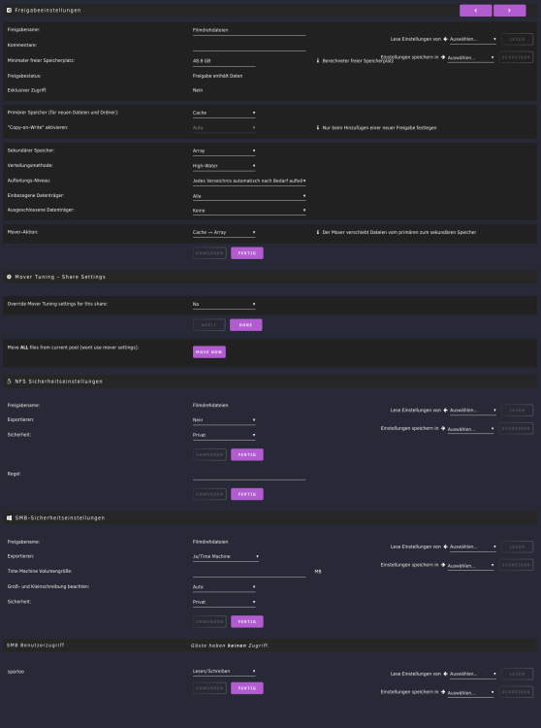Open Verteilungsmethode dropdown showing High-Water
The height and width of the screenshot is (728, 541).
[x=224, y=166]
